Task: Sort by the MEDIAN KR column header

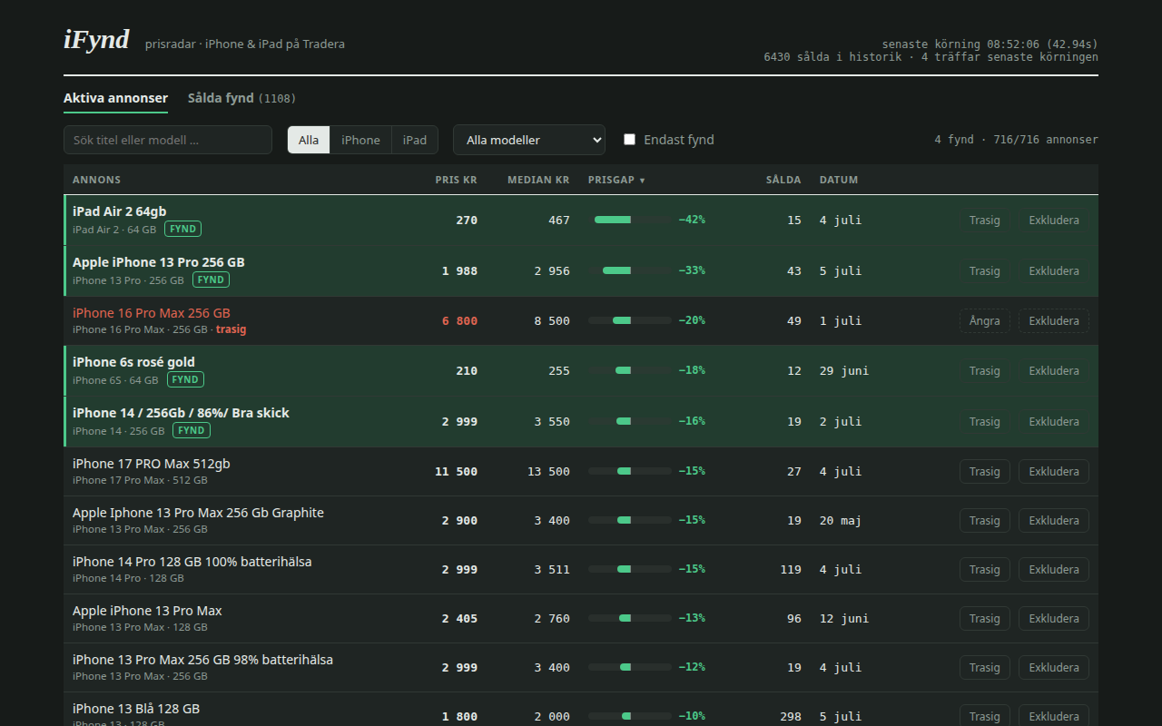Action: point(538,180)
